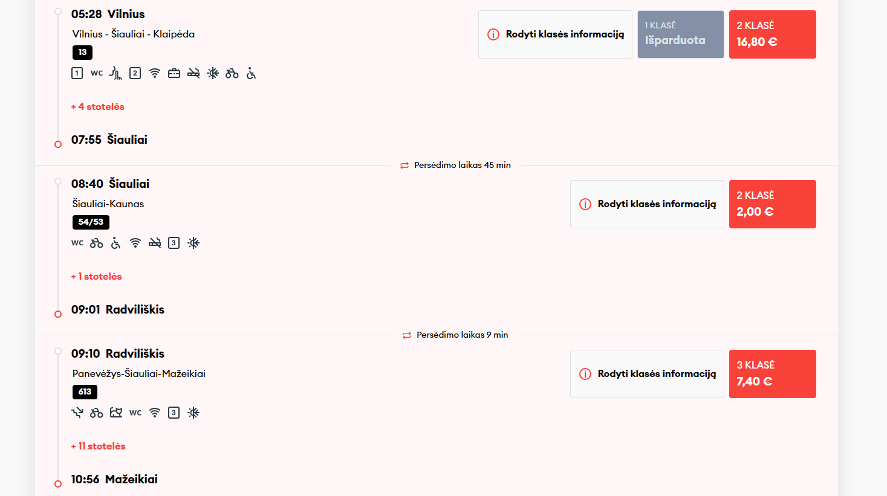887x496 pixels.
Task: Click the pet-friendly icon on train 613
Action: click(116, 413)
